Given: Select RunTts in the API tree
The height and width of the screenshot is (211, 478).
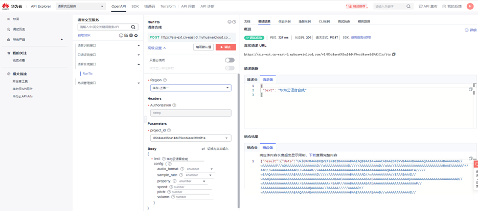Looking at the screenshot, I should [x=87, y=73].
